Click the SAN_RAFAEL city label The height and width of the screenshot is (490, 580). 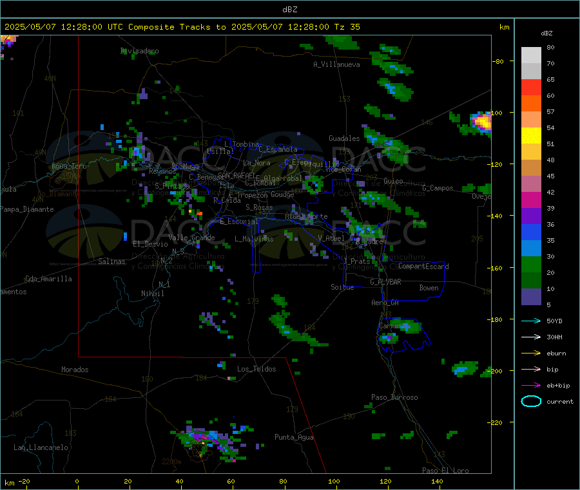[236, 175]
